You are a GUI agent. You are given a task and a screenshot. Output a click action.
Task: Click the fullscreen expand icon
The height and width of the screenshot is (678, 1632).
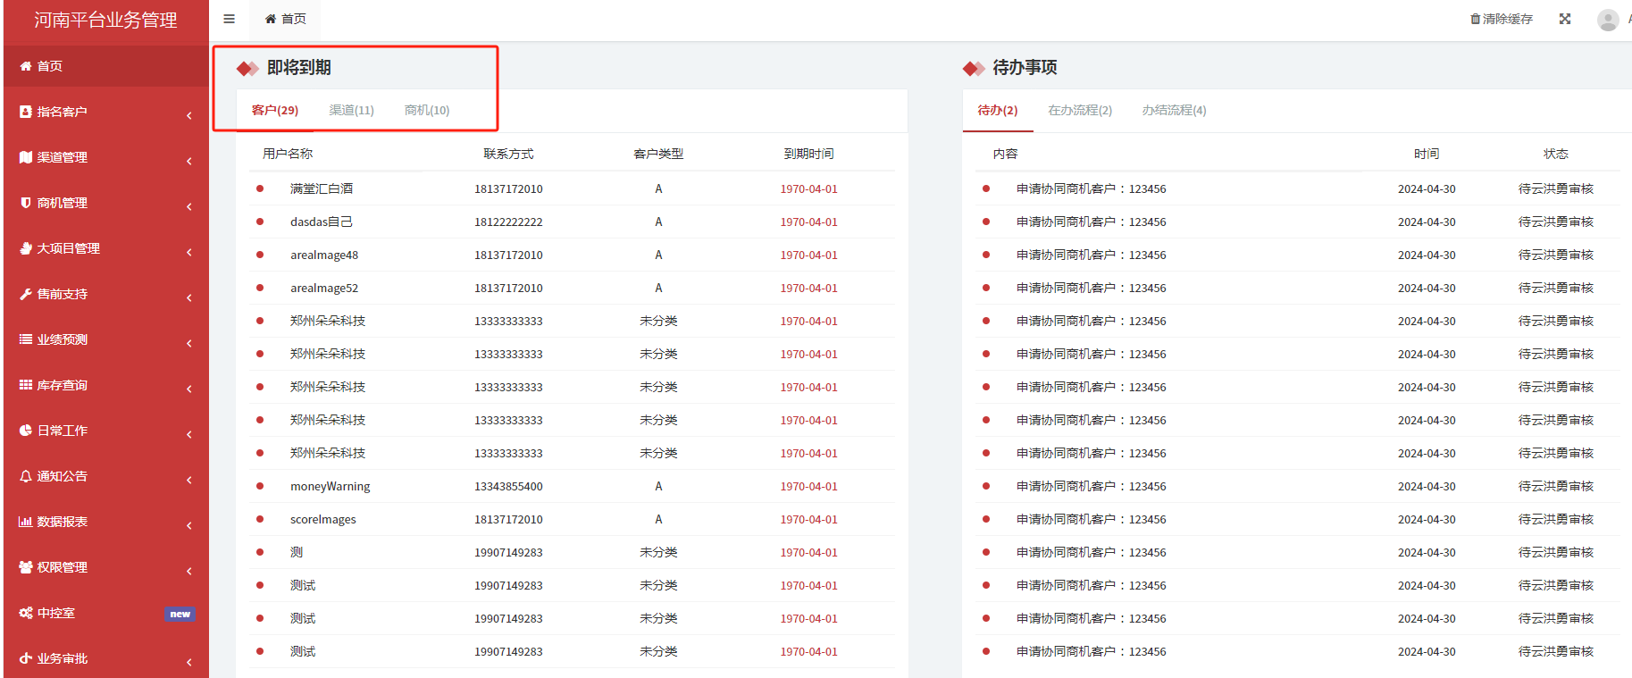point(1565,19)
